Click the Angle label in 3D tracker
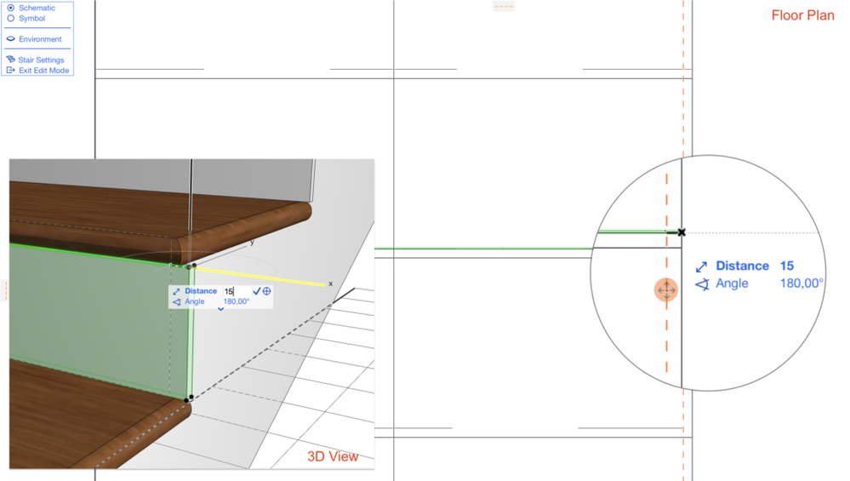Viewport: 850px width, 481px height. point(195,301)
